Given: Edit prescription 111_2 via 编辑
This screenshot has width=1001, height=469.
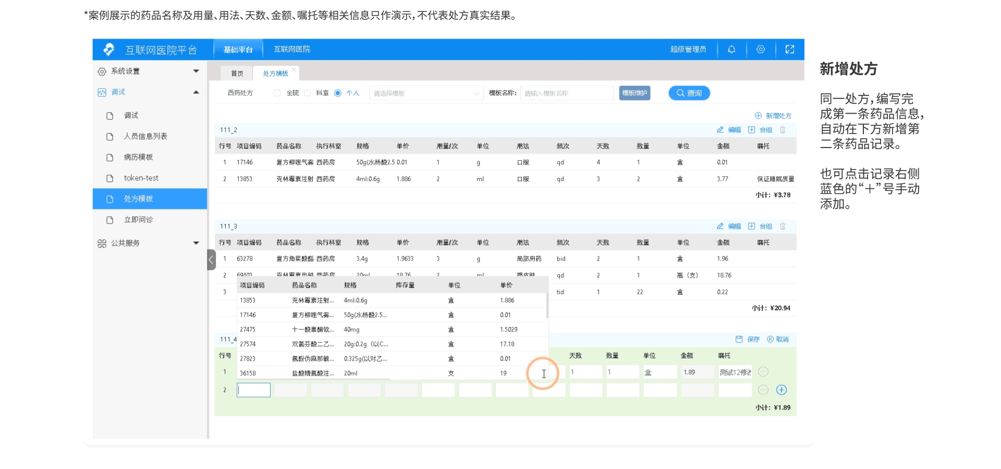Looking at the screenshot, I should 729,130.
